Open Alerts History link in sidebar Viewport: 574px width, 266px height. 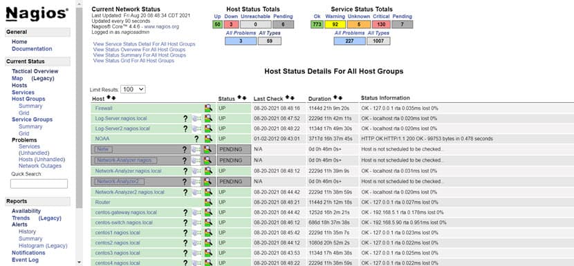[27, 231]
